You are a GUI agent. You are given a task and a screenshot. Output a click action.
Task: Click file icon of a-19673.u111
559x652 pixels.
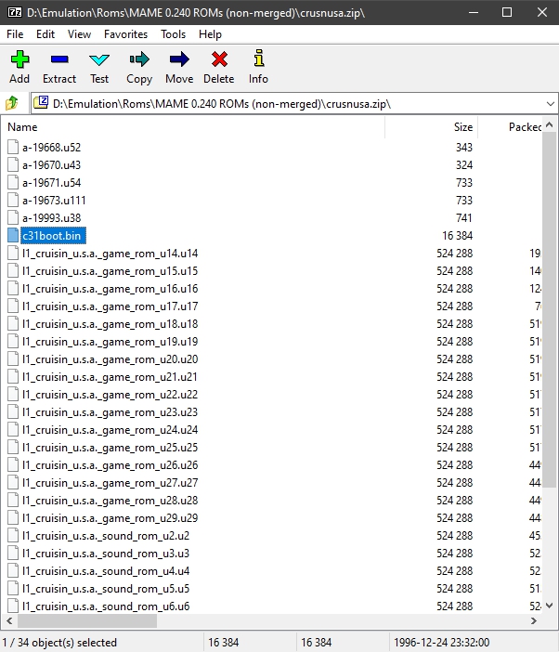[13, 201]
